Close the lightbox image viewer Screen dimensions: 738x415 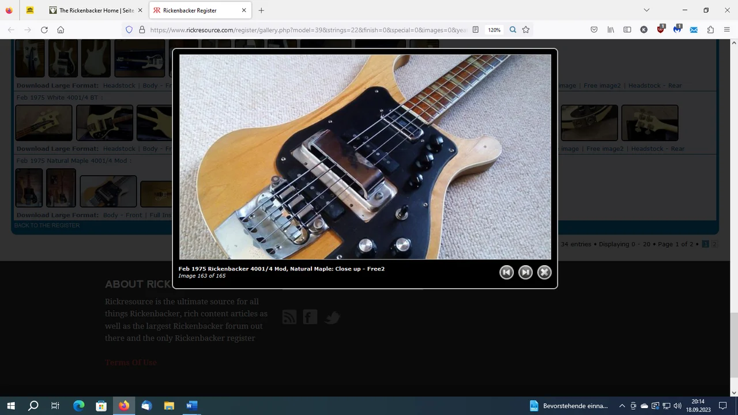pos(544,272)
